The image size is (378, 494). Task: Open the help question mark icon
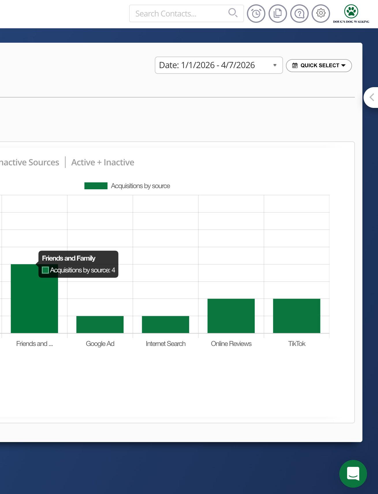(x=299, y=14)
